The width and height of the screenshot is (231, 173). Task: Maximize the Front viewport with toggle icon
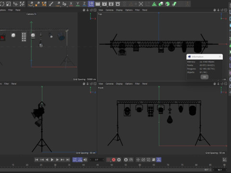(x=226, y=84)
